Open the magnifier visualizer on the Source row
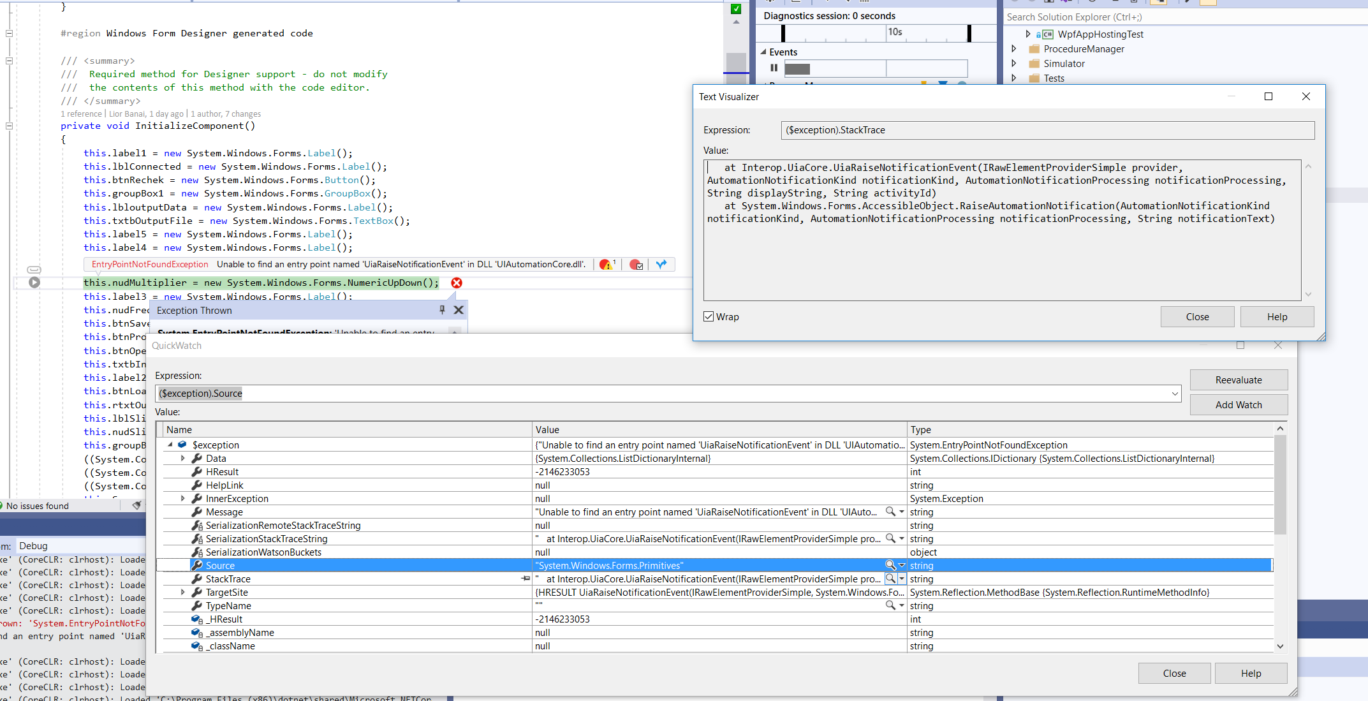Screen dimensions: 1368x701 point(889,565)
